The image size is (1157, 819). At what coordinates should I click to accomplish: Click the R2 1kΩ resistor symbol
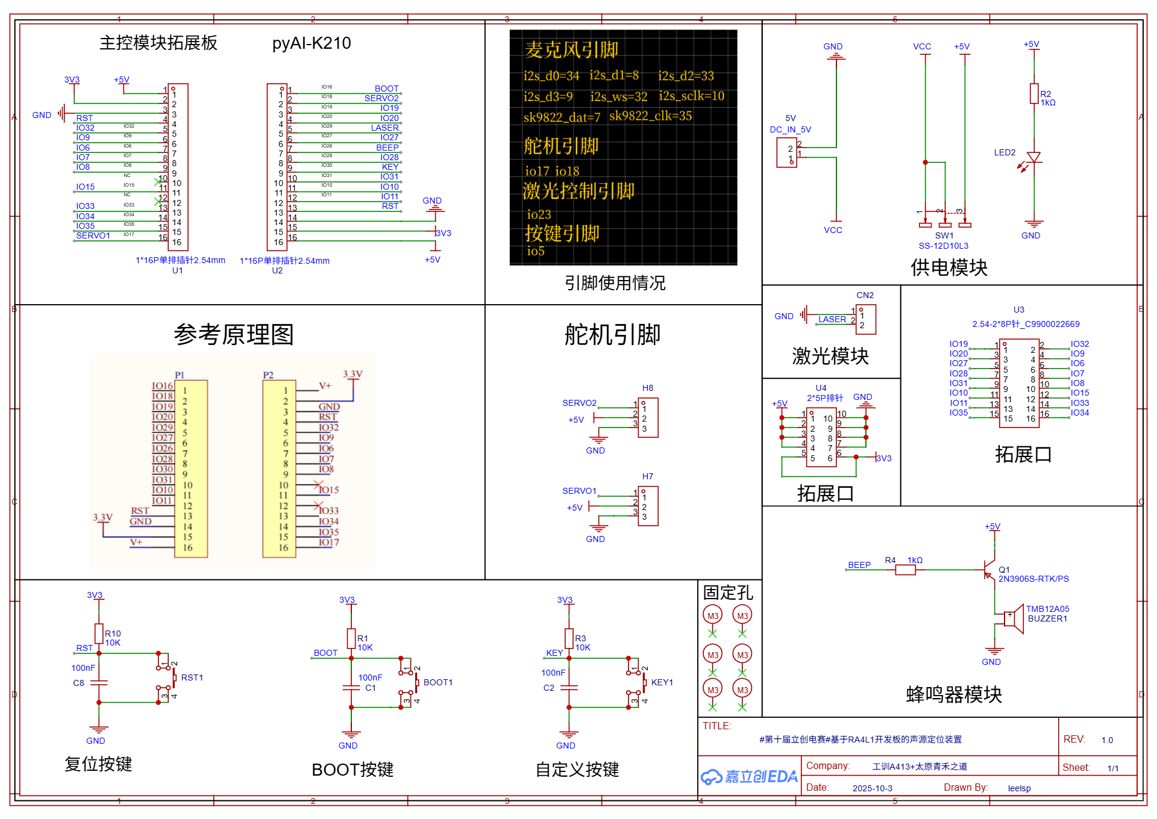click(x=1034, y=94)
